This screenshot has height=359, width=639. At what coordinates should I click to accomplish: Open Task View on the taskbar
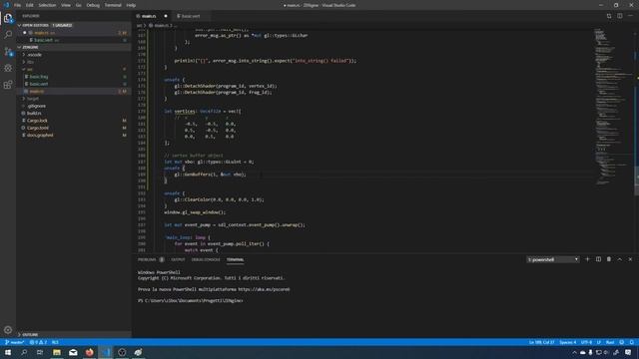(40, 352)
